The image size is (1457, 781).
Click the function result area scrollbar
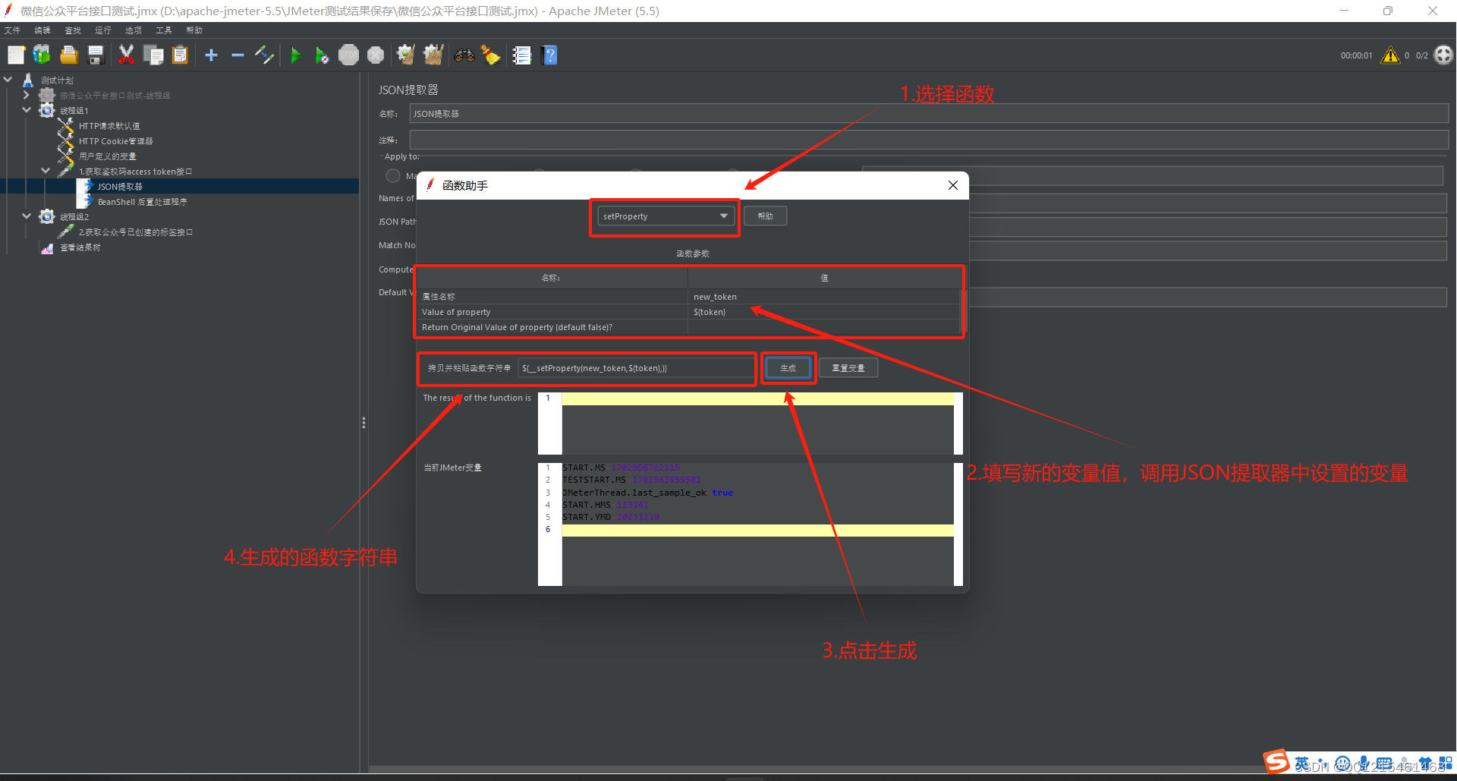click(958, 424)
